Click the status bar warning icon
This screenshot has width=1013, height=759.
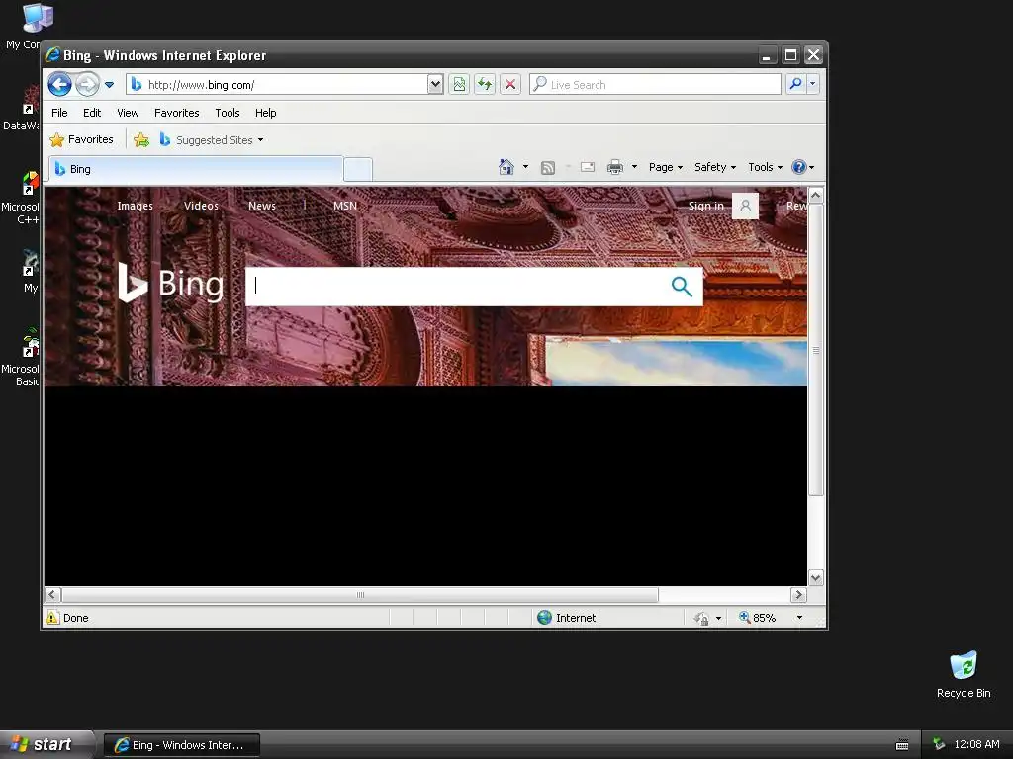(53, 617)
